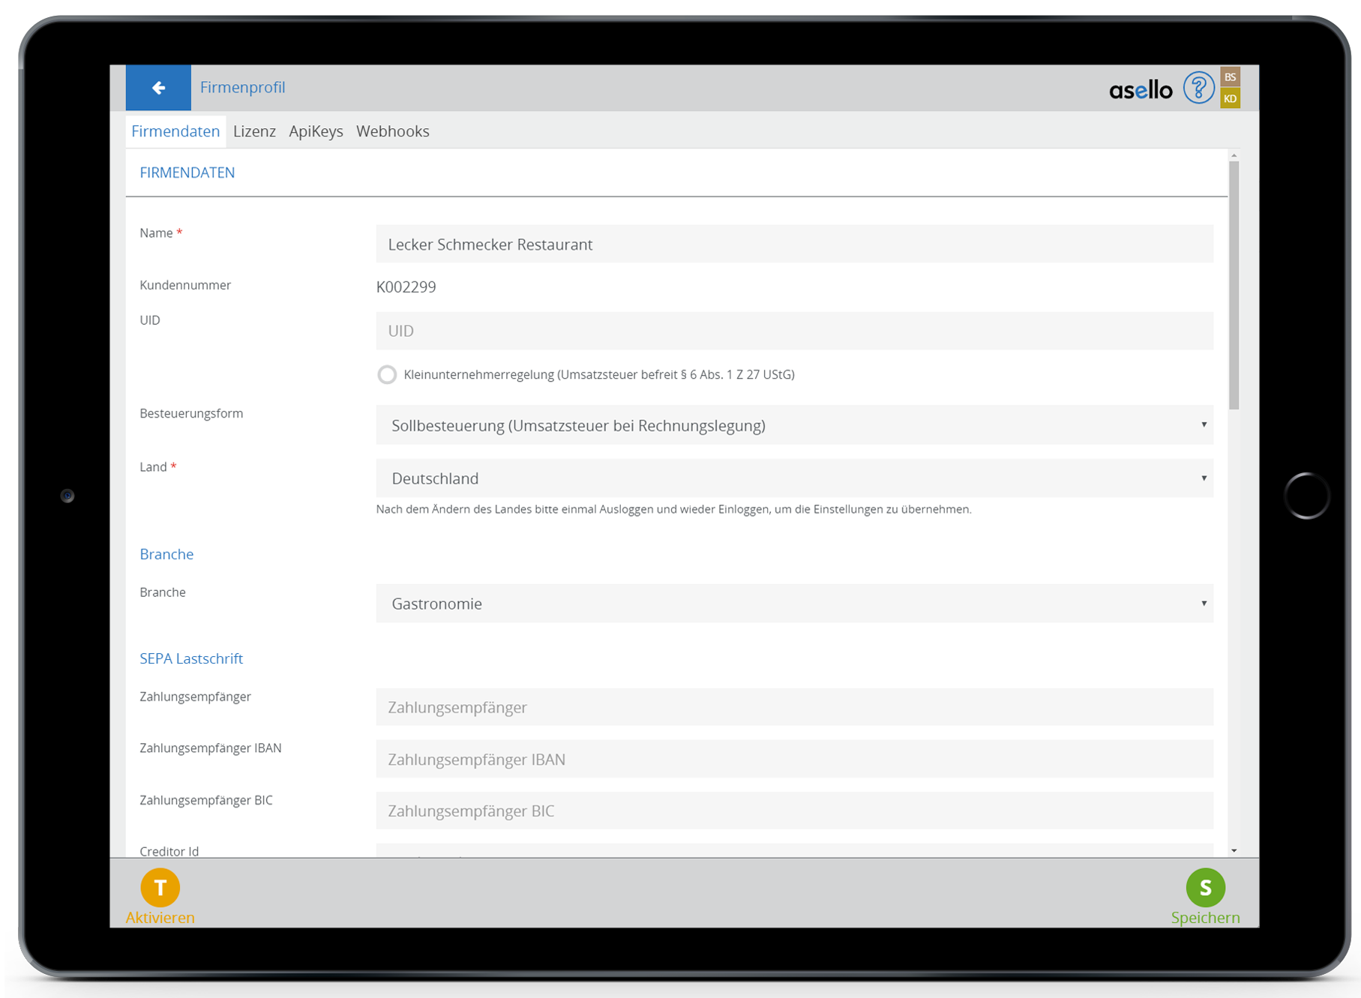Select the Firmendaten tab

pyautogui.click(x=175, y=131)
